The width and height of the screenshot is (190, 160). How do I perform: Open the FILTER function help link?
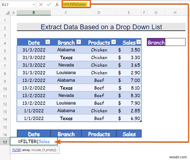click(x=17, y=150)
